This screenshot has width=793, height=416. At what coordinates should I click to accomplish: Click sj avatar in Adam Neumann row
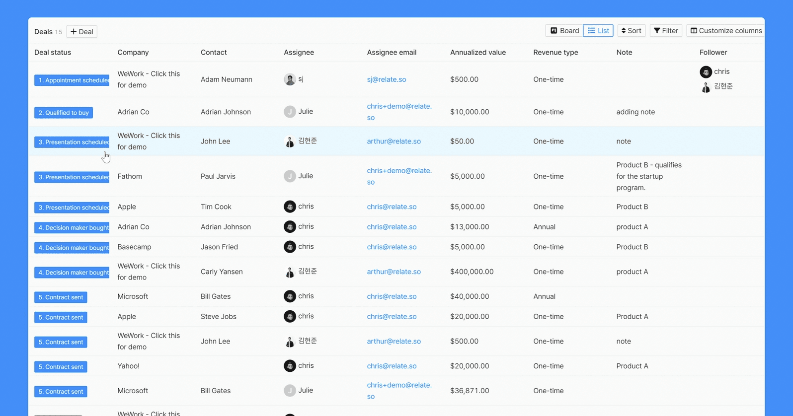click(290, 79)
